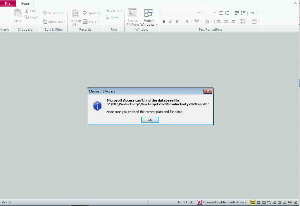Switch to Layout View in status bar
This screenshot has width=300, height=206.
(x=264, y=202)
